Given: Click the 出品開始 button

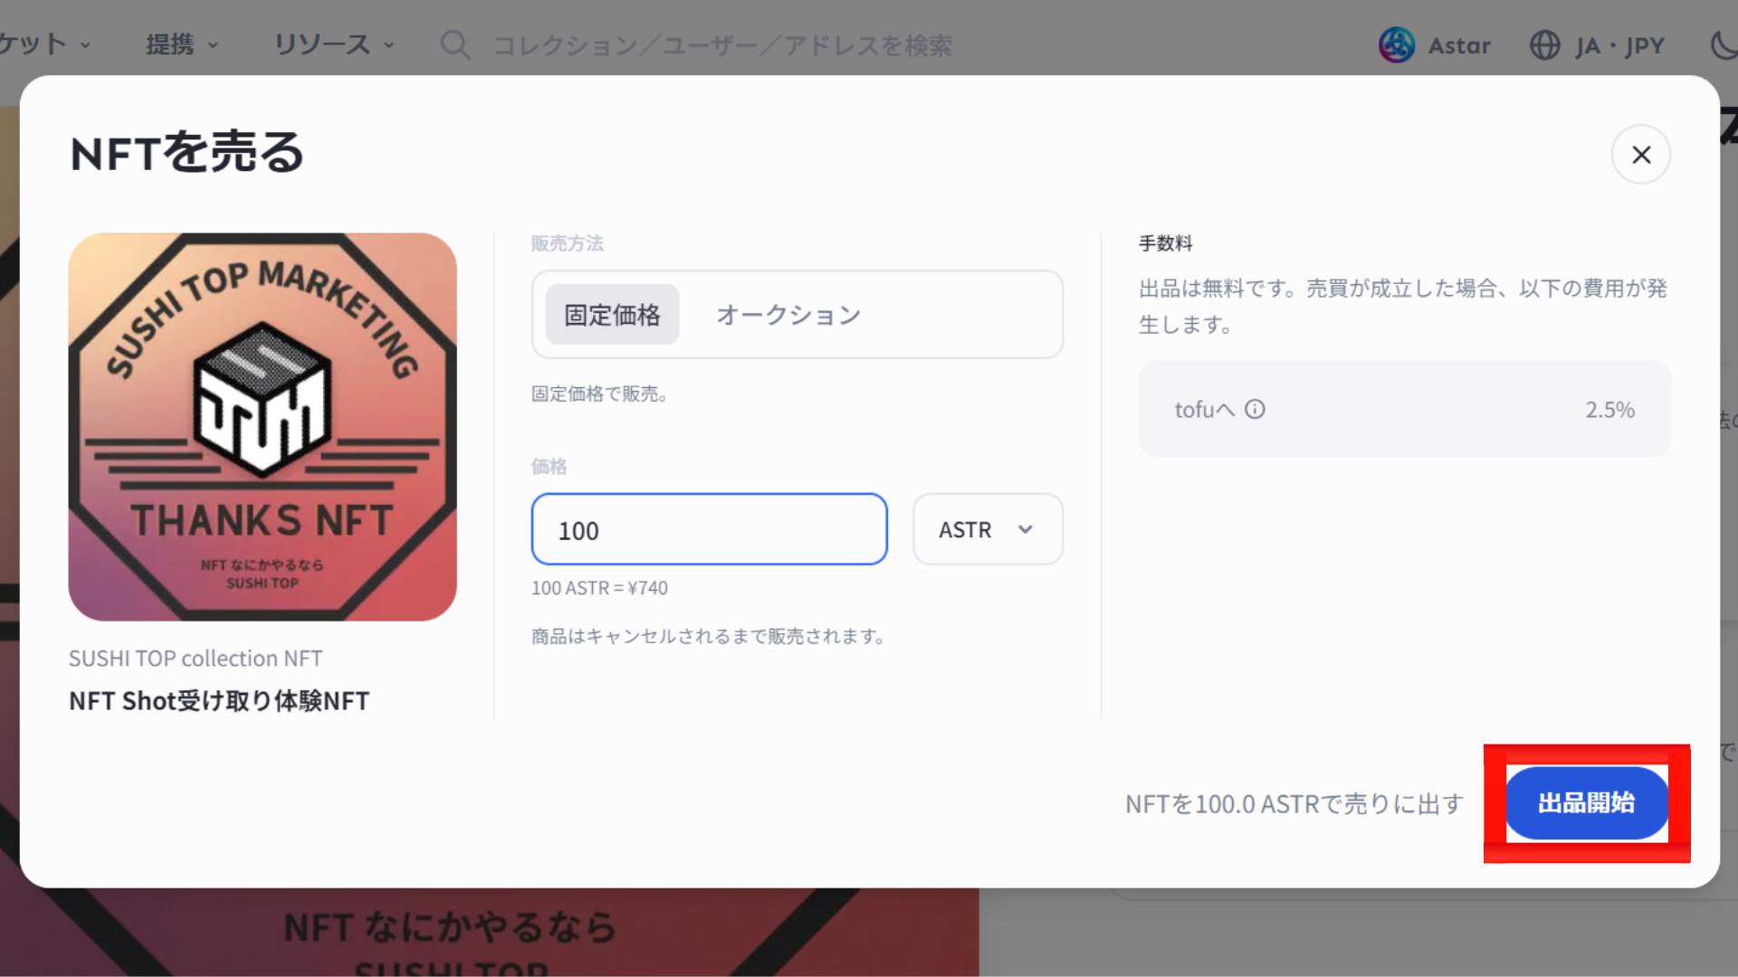Looking at the screenshot, I should coord(1586,802).
